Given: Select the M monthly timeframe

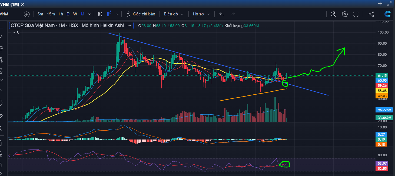Looking at the screenshot, I should [82, 14].
